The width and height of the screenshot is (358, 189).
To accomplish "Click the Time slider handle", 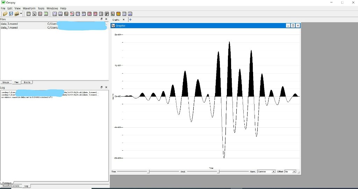I will (x=149, y=172).
